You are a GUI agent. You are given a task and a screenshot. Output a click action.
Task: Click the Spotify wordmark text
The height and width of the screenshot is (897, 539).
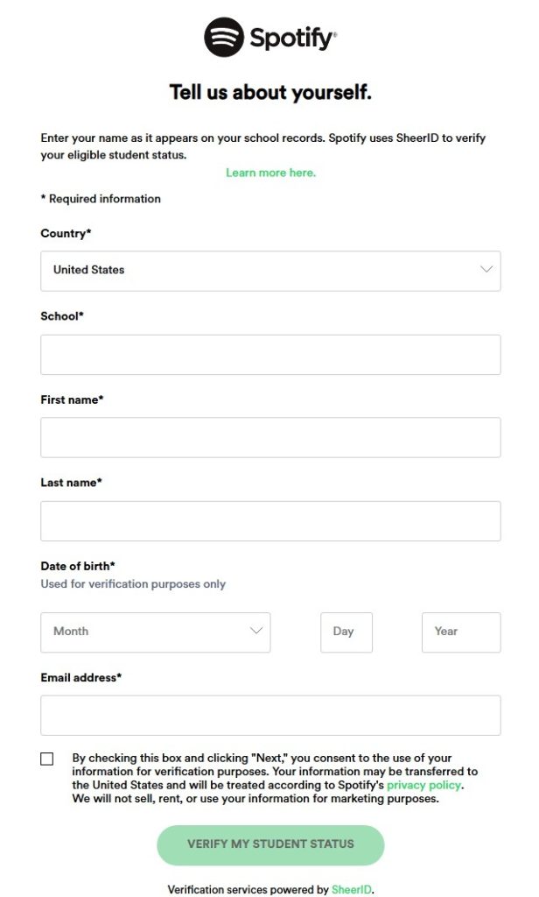291,39
